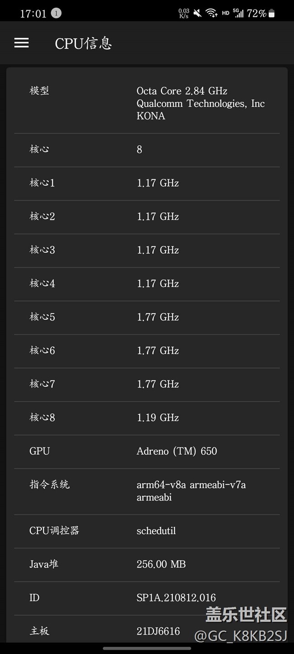This screenshot has height=654, width=294.
Task: Tap the notification count badge in status bar
Action: click(x=56, y=13)
